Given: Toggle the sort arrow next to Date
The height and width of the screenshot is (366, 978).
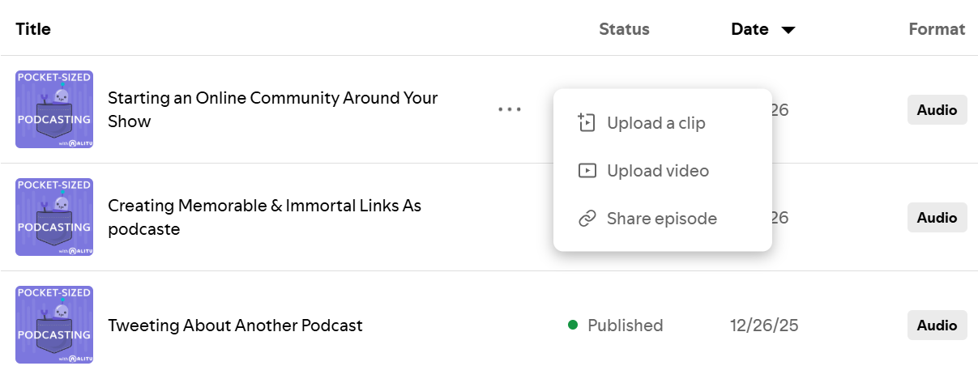Looking at the screenshot, I should [788, 30].
